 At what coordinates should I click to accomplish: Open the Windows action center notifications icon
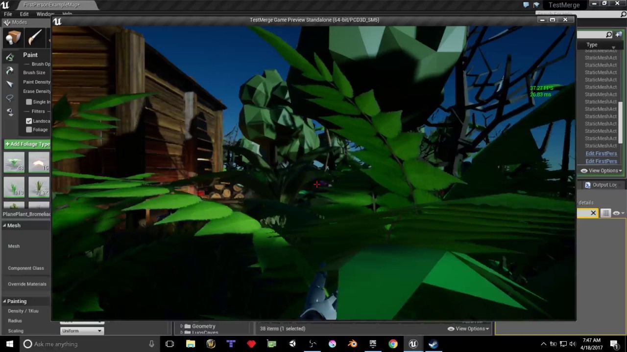click(614, 344)
